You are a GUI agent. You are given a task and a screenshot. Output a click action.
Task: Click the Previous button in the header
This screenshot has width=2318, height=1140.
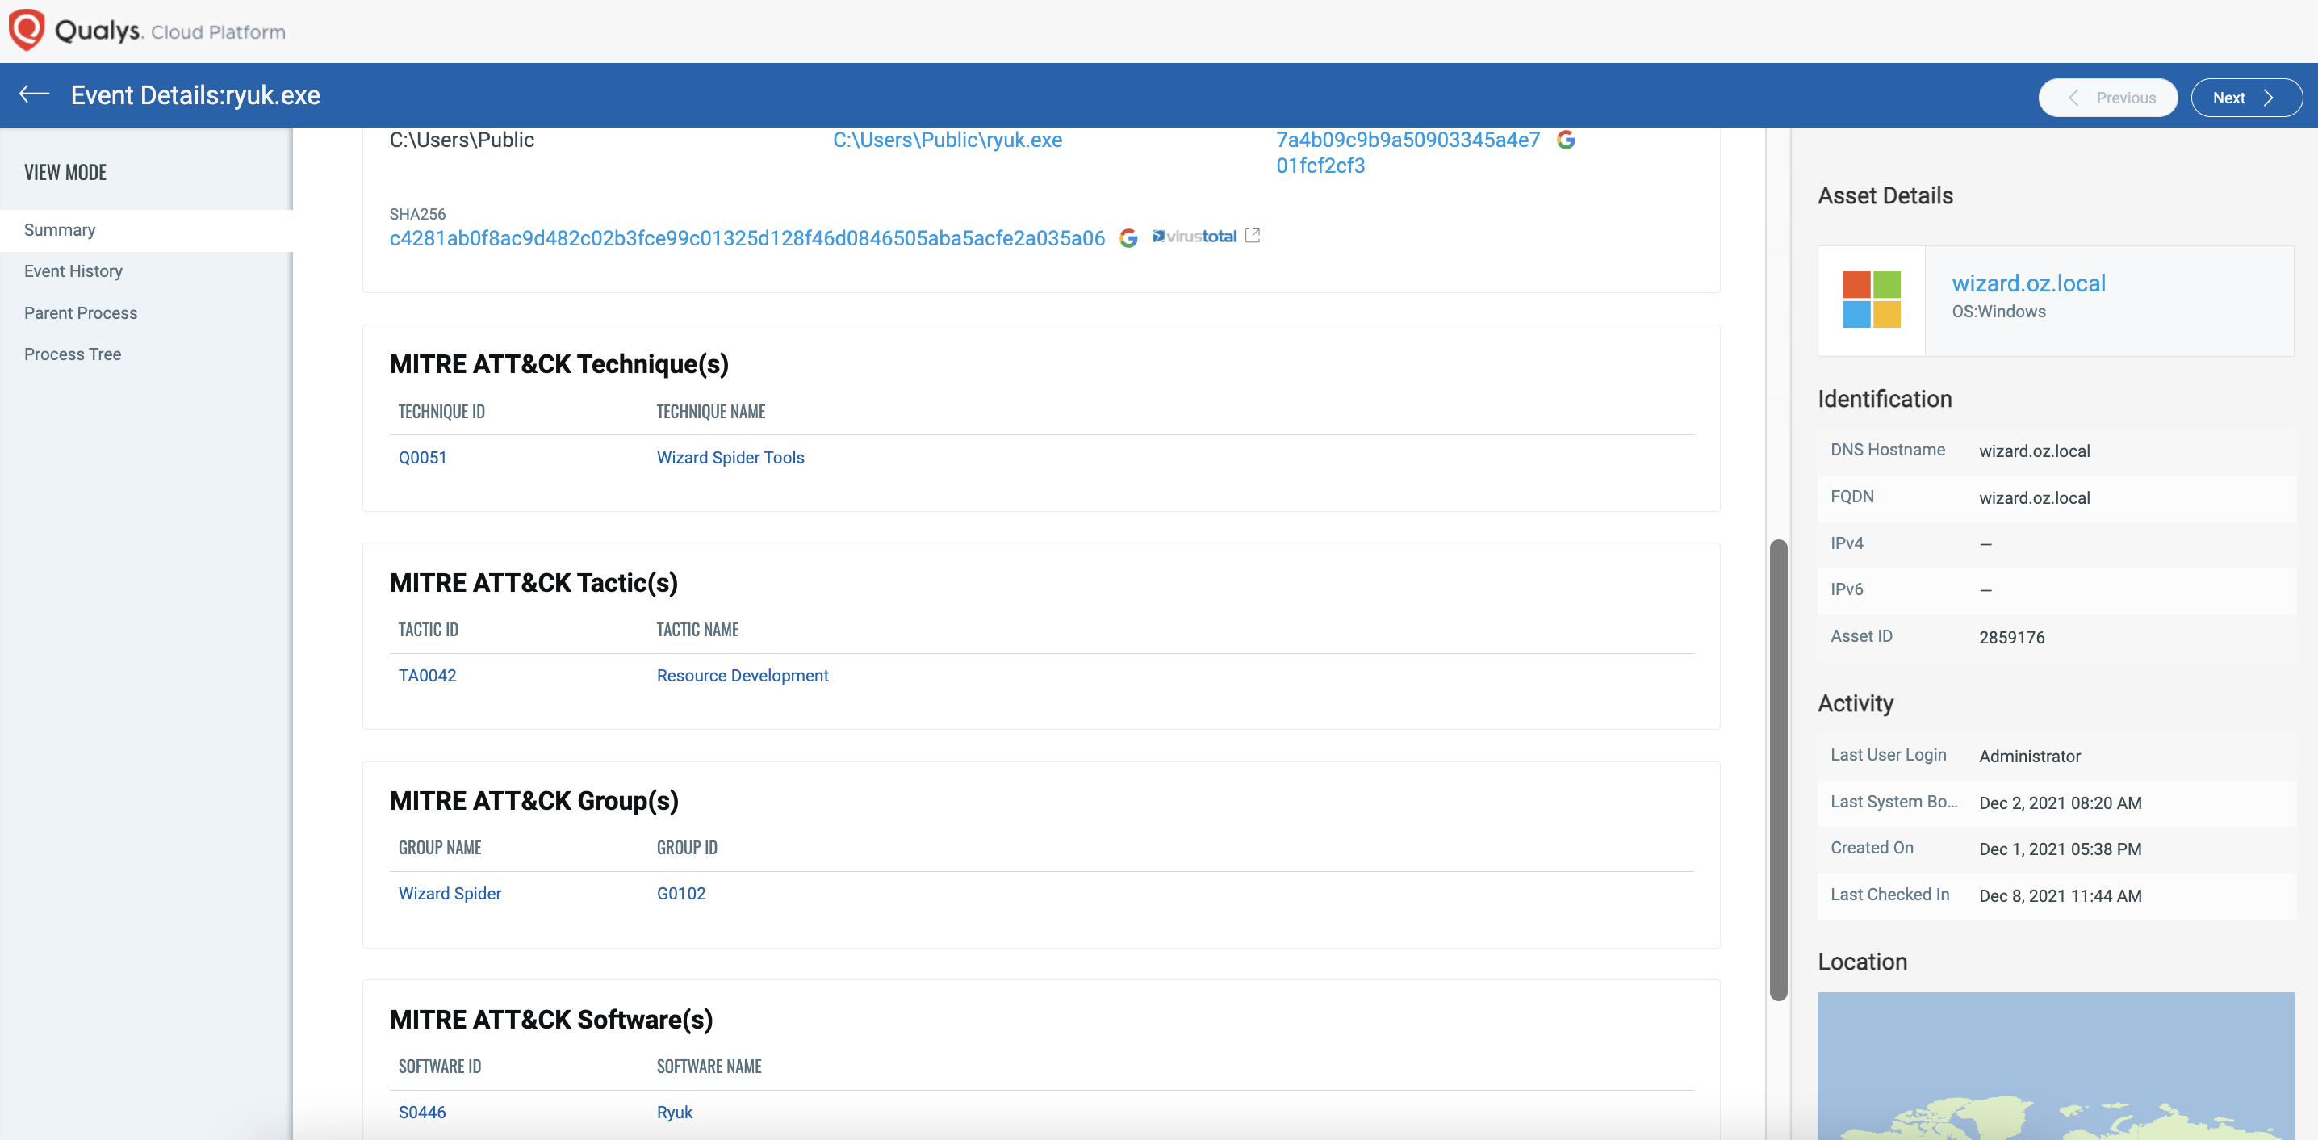[x=2108, y=97]
